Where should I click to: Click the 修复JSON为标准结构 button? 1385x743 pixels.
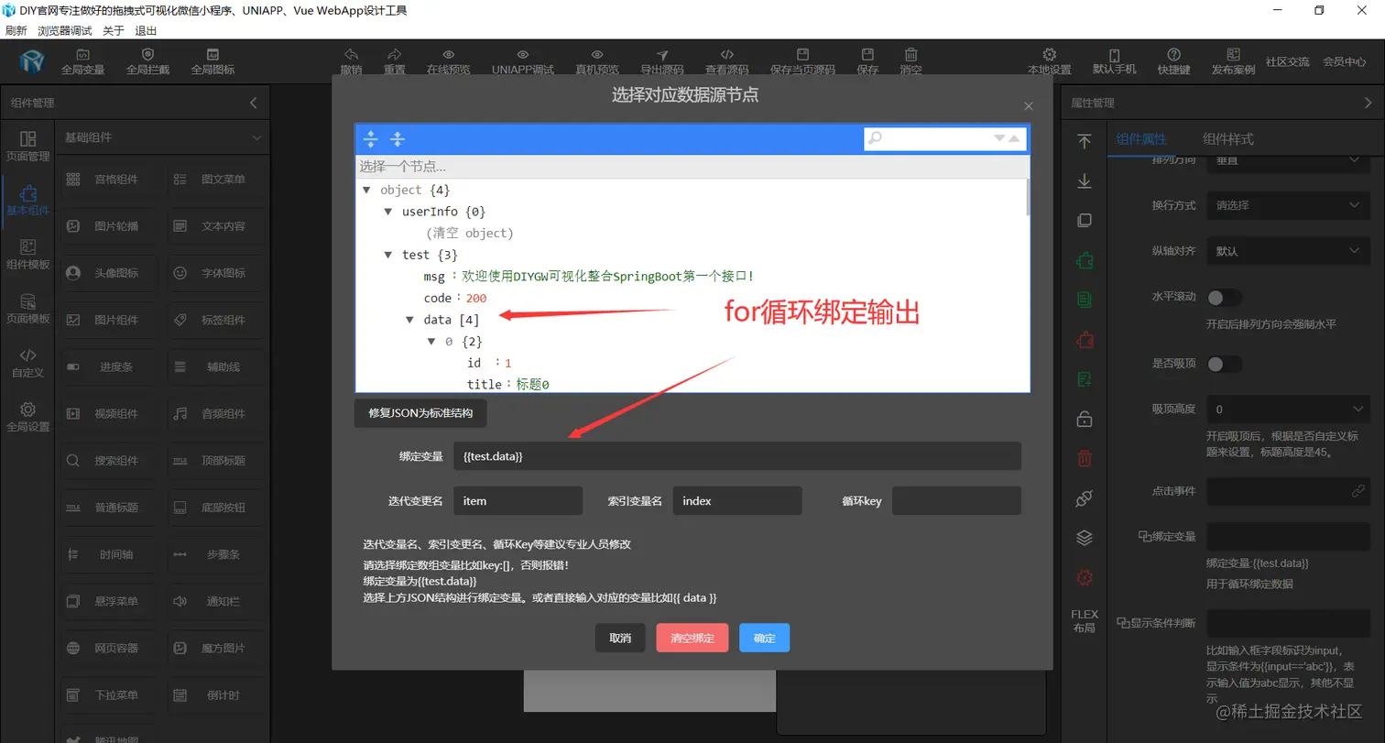[x=420, y=413]
